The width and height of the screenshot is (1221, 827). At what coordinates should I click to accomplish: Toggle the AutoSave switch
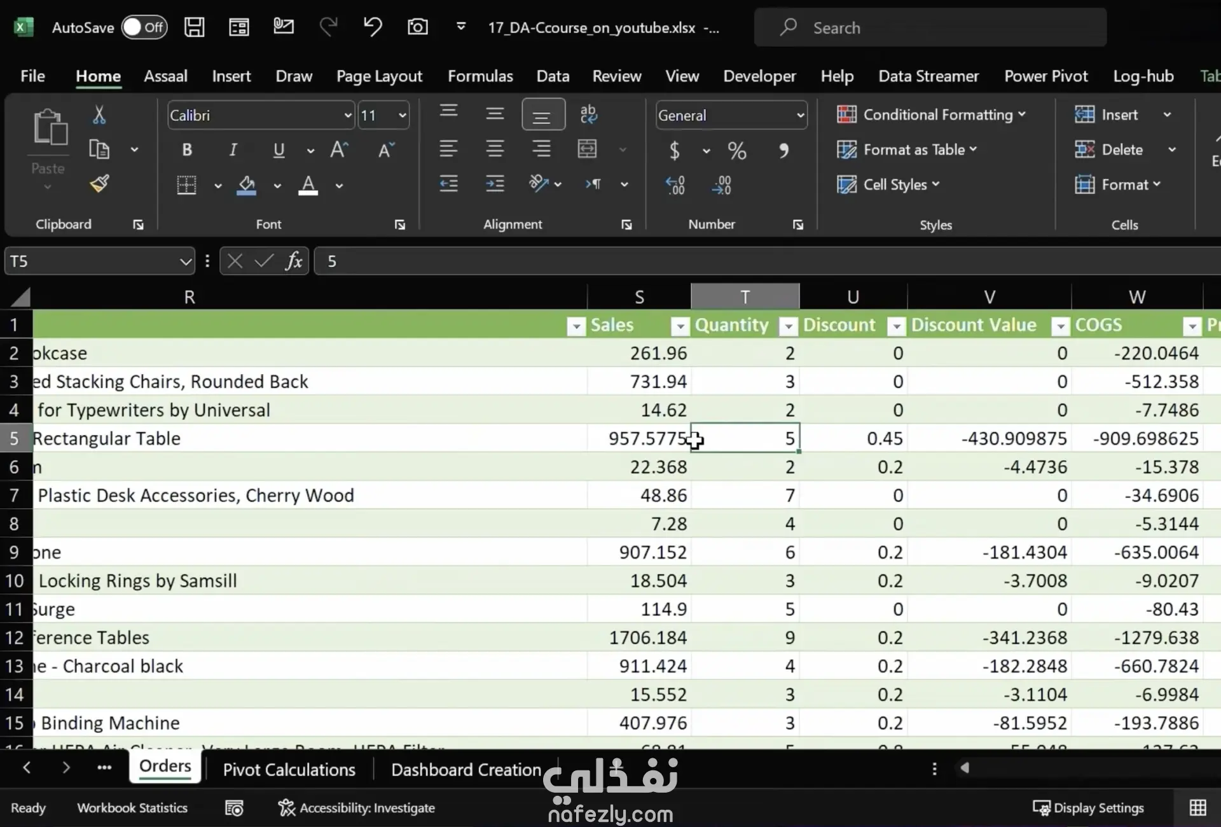click(x=144, y=27)
